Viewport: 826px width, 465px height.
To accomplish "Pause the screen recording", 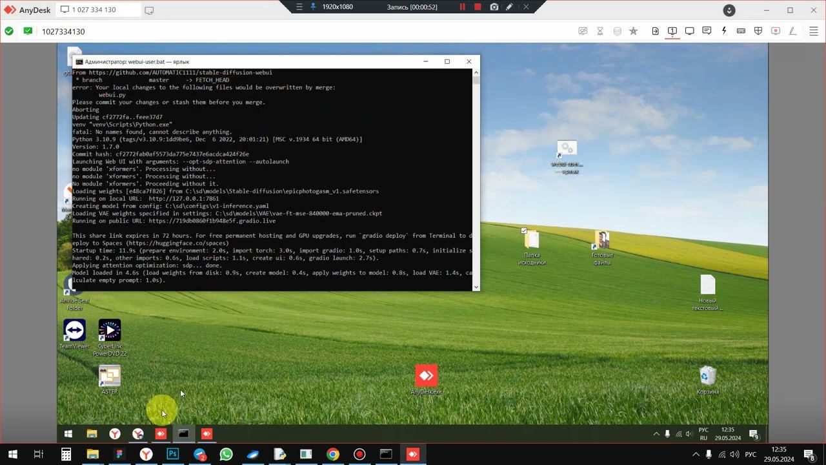I will 462,6.
